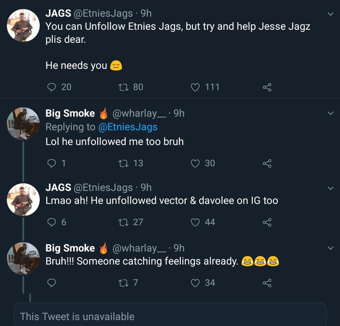
Task: Reply to the vector & davolee tweet
Action: pos(52,222)
